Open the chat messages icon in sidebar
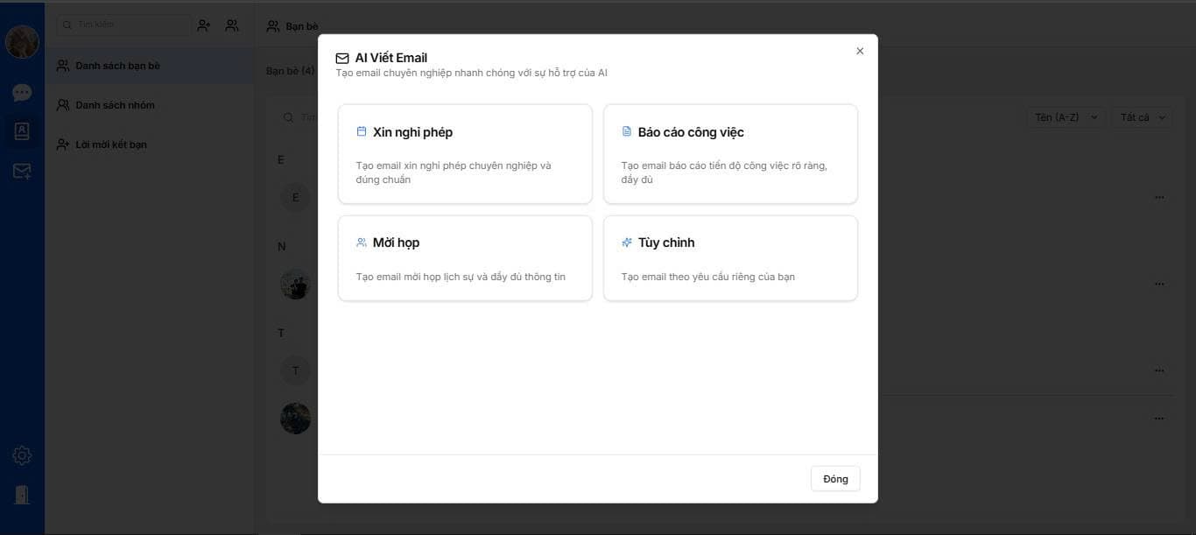1196x535 pixels. (x=22, y=92)
